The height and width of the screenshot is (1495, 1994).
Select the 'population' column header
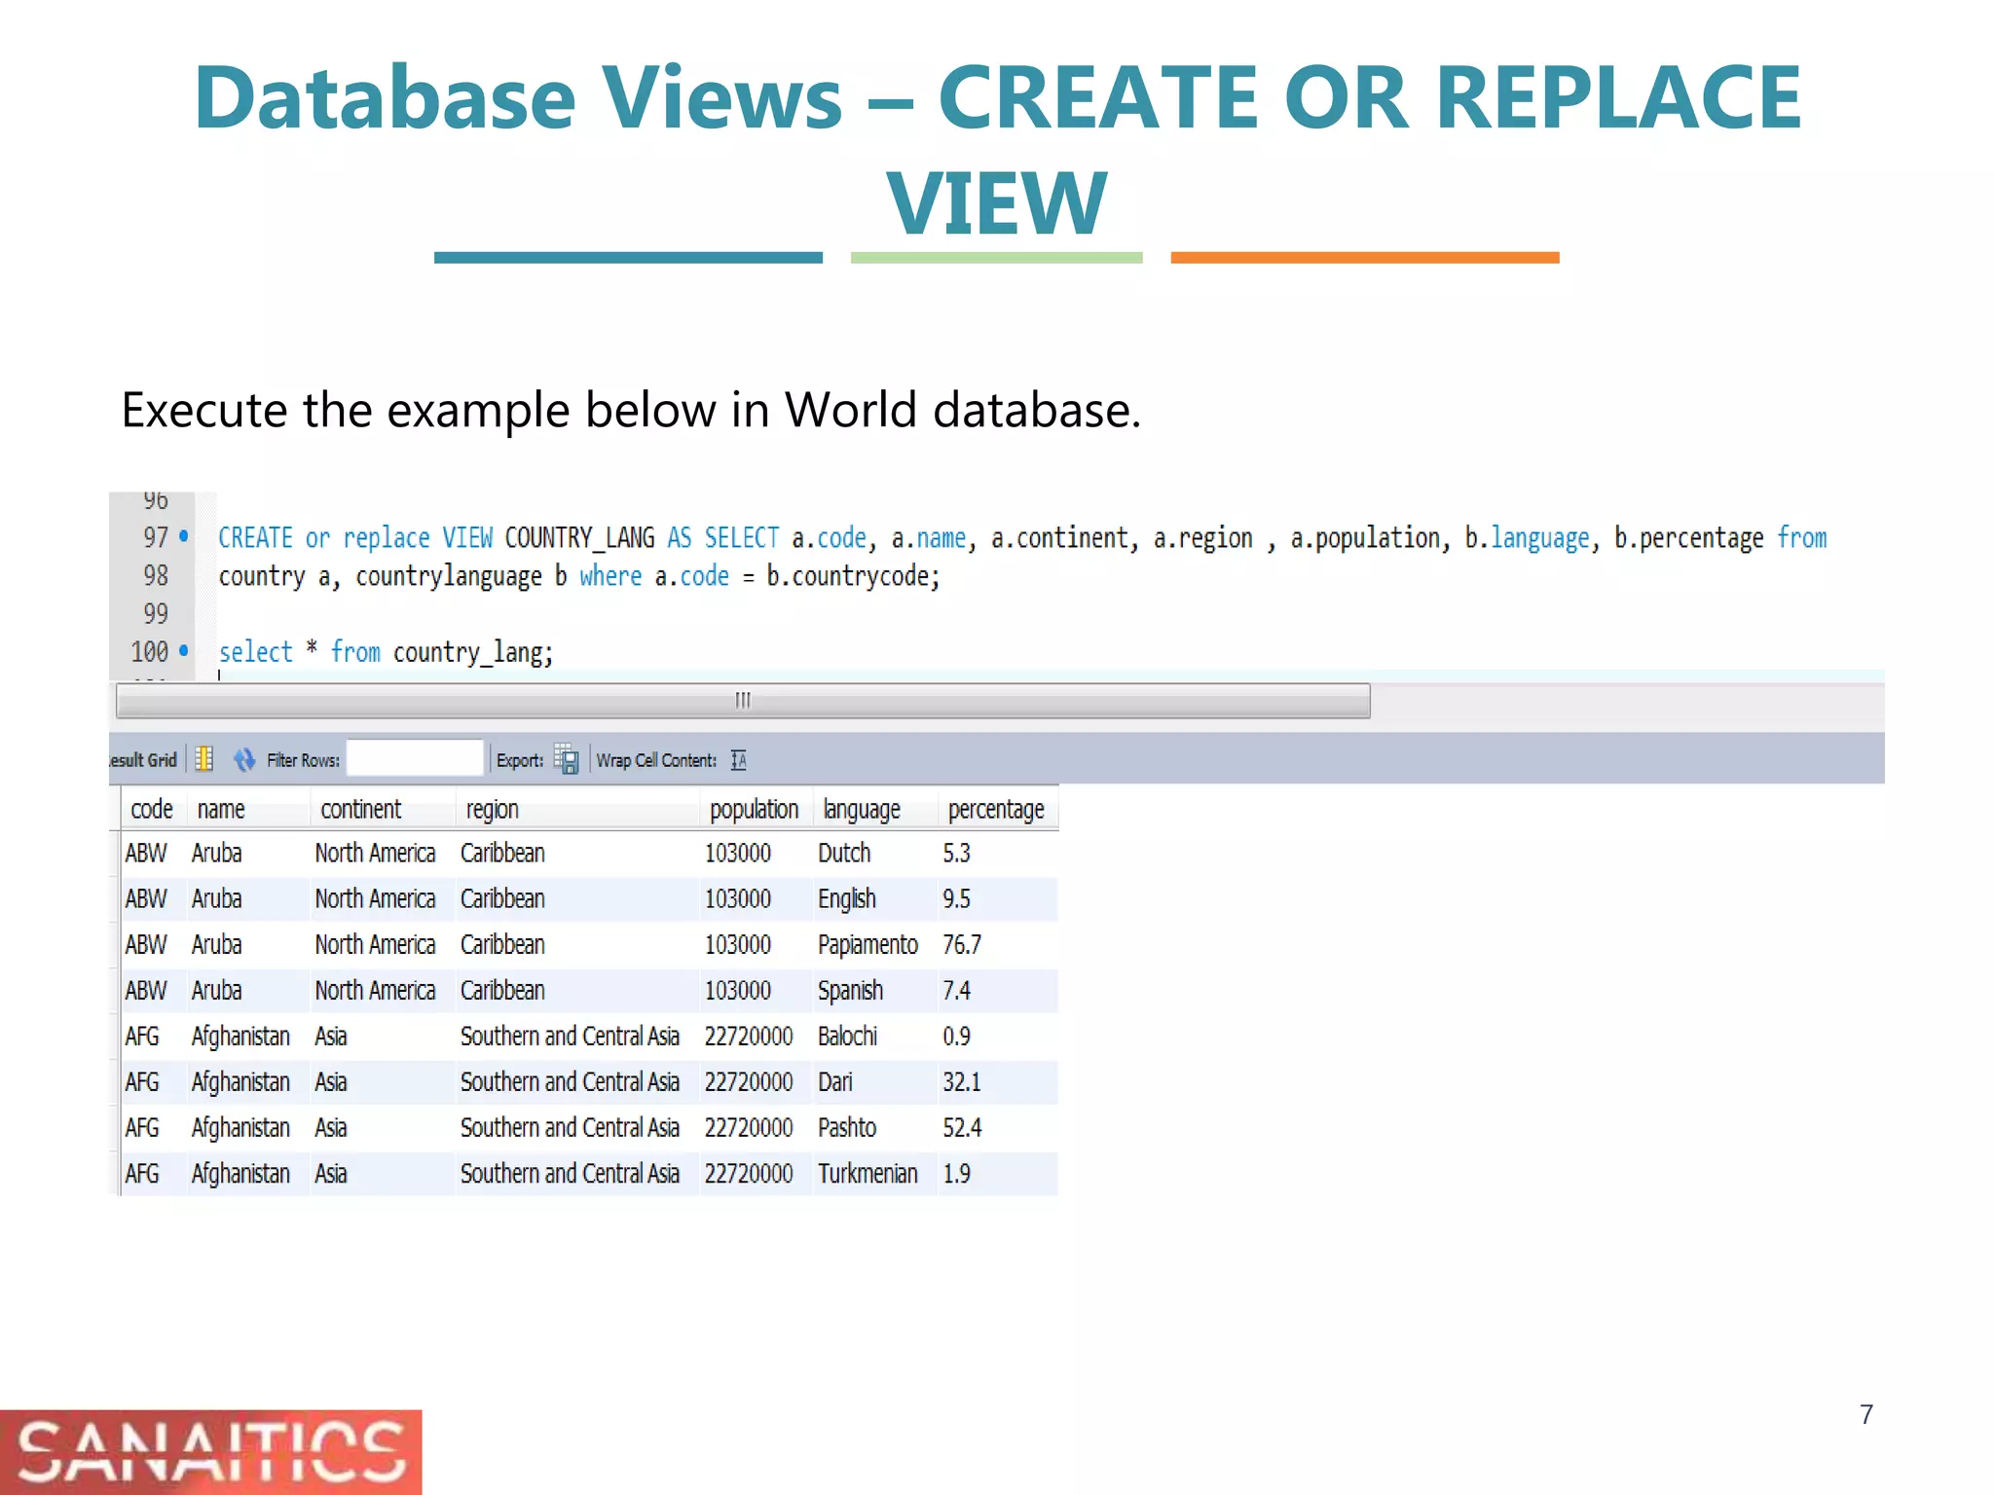coord(755,809)
